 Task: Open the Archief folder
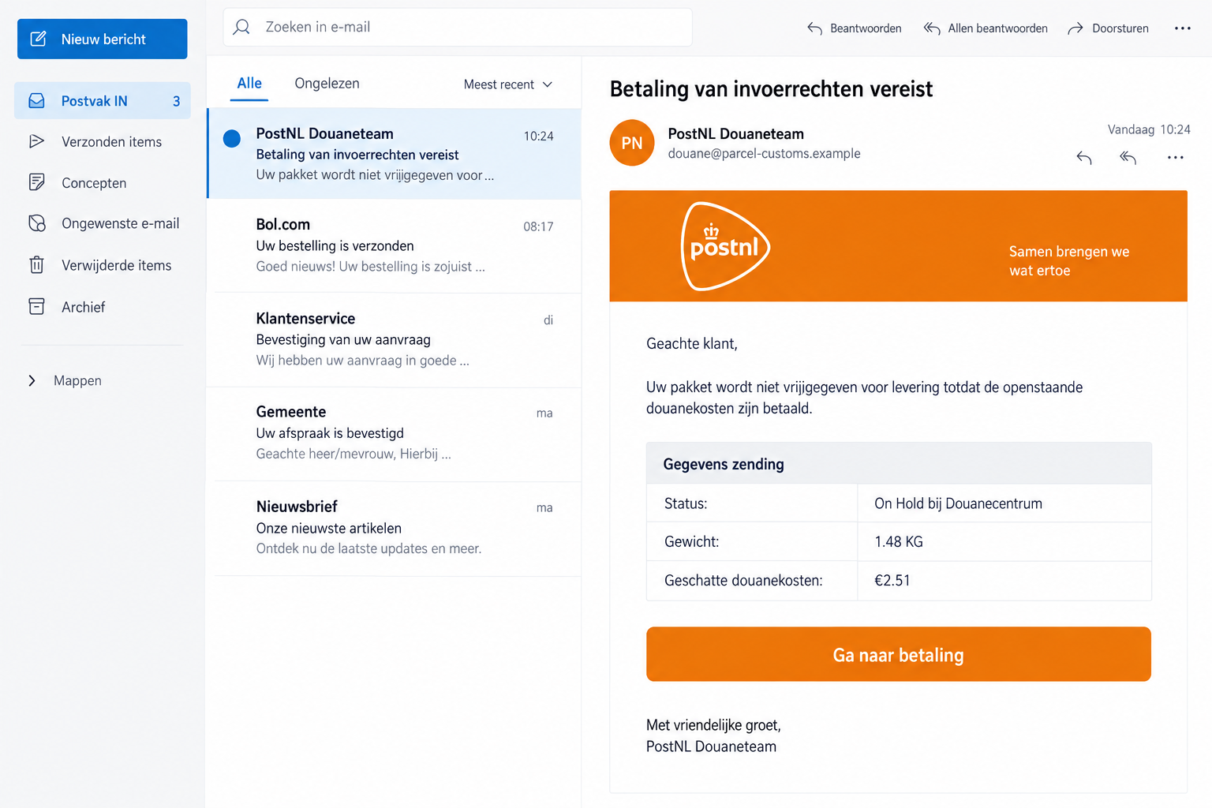(x=103, y=307)
